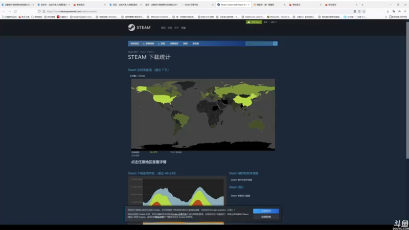Open a new browser tab with the plus icon
The height and width of the screenshot is (230, 409).
point(362,5)
